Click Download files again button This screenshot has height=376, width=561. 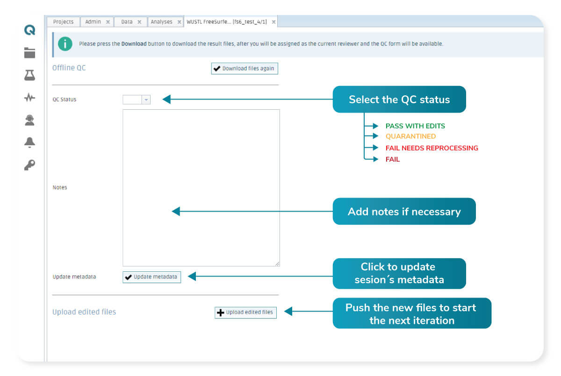coord(245,69)
